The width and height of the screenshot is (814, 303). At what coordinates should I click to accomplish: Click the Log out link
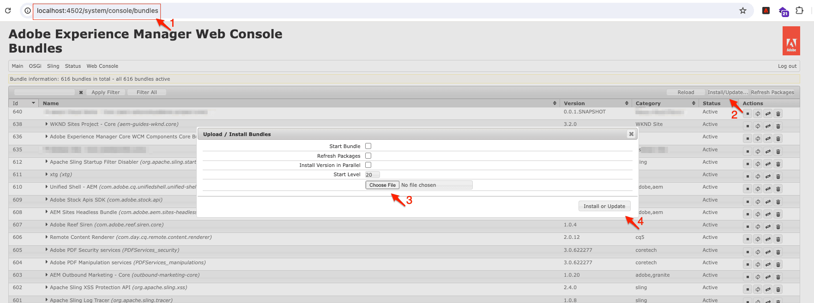pos(787,66)
